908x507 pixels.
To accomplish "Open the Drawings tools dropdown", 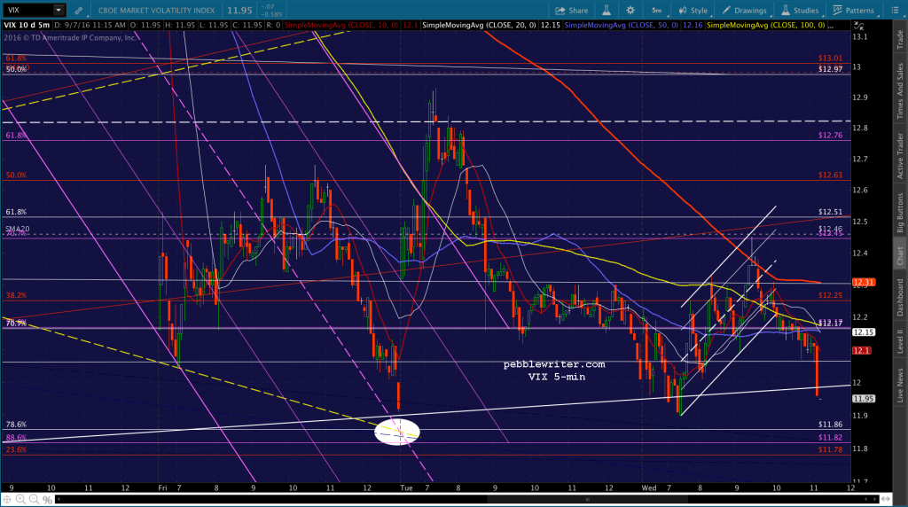I will coord(745,11).
